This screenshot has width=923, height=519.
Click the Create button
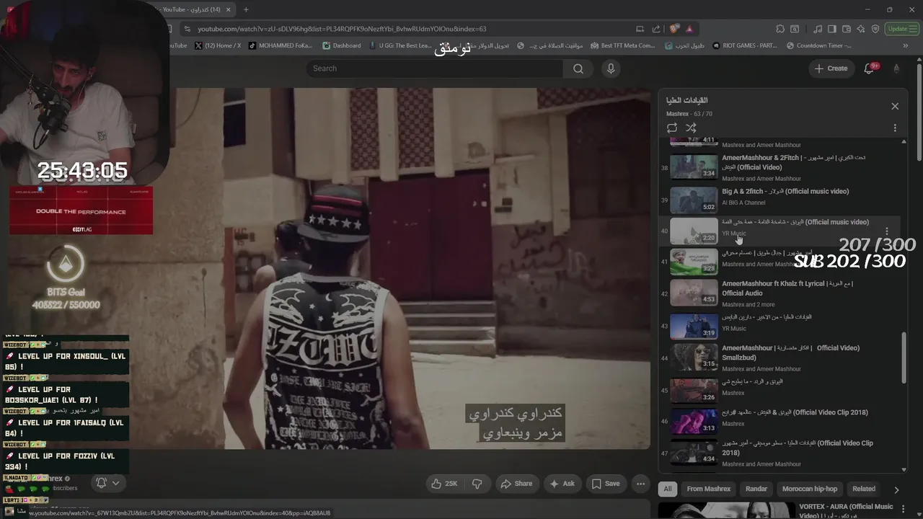(x=831, y=68)
